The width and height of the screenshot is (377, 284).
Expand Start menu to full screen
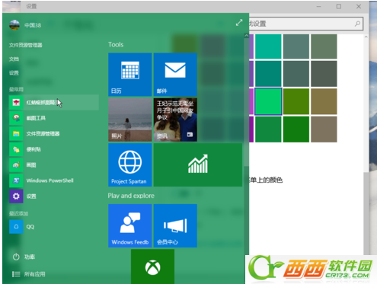(239, 23)
